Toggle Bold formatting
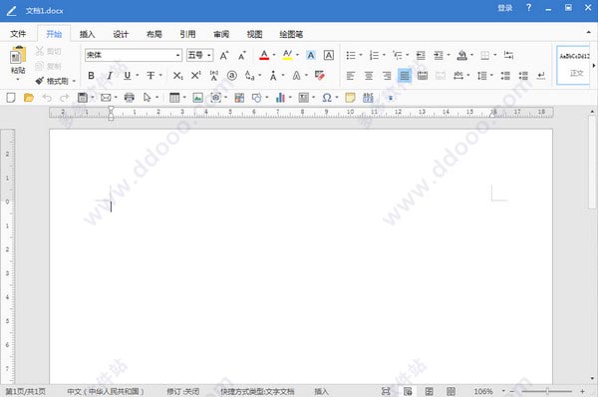 [91, 76]
